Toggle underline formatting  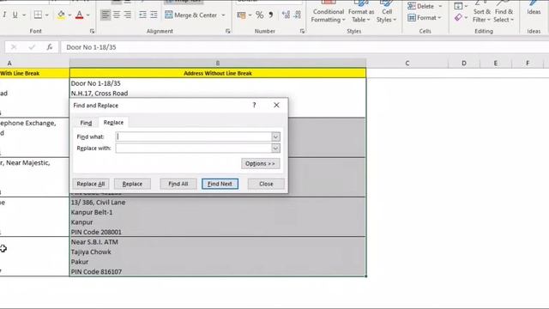coord(15,15)
